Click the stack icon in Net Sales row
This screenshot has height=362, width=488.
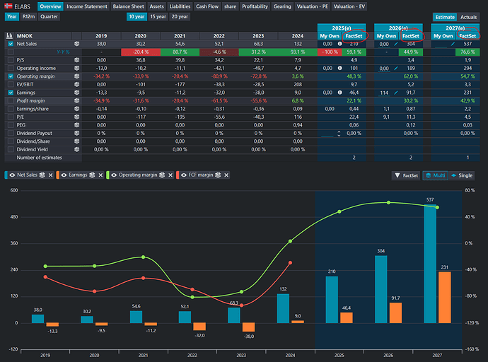pos(76,44)
